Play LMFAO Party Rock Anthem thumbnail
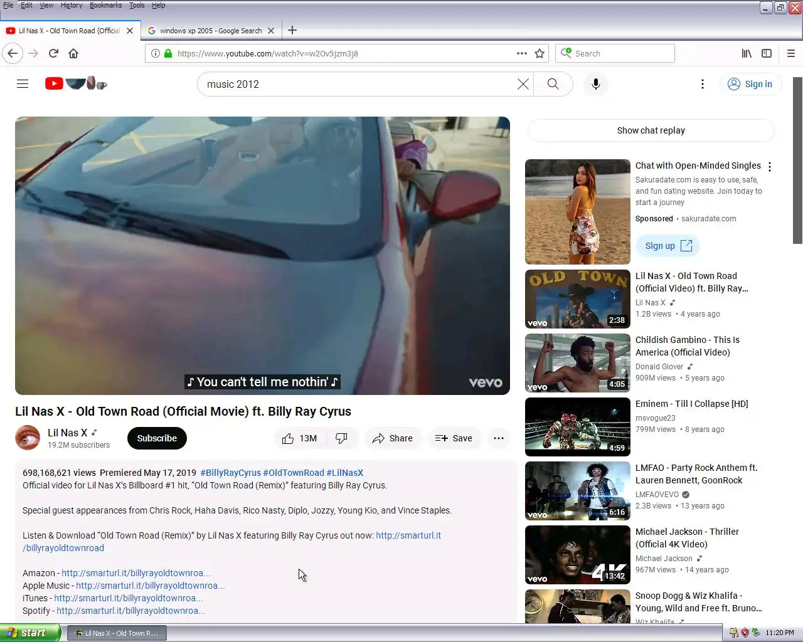This screenshot has height=642, width=803. [578, 491]
